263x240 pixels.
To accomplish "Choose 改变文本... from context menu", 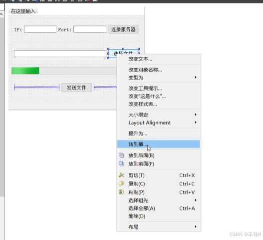I will (x=159, y=59).
